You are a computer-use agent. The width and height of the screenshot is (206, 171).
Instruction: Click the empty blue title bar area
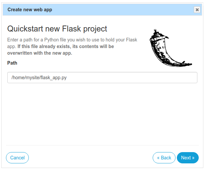[123, 10]
